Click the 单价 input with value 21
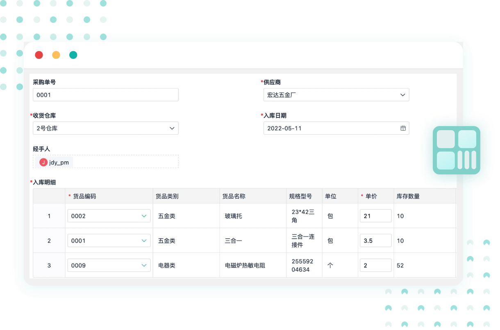 coord(375,216)
